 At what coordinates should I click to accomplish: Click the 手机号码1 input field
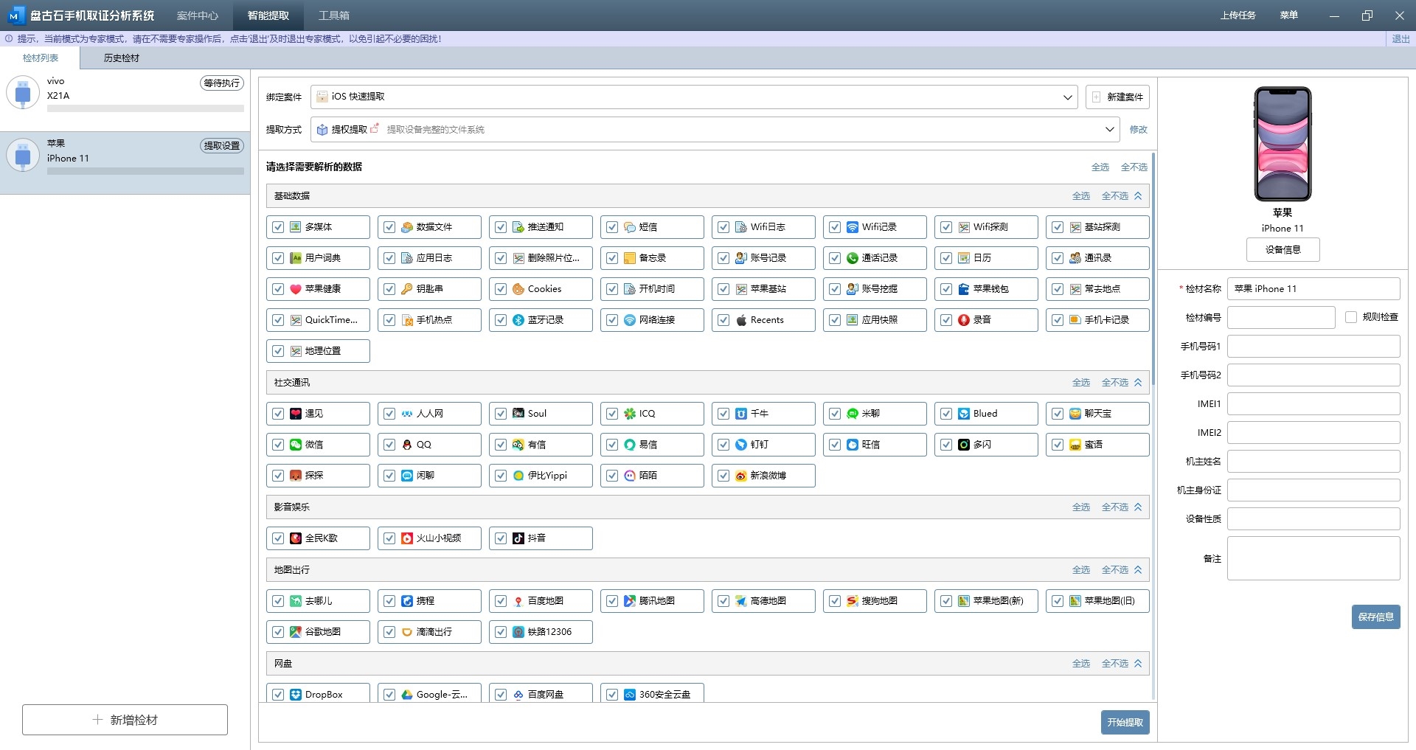point(1313,347)
